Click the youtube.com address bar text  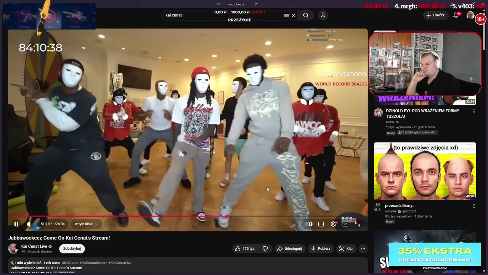pyautogui.click(x=237, y=4)
